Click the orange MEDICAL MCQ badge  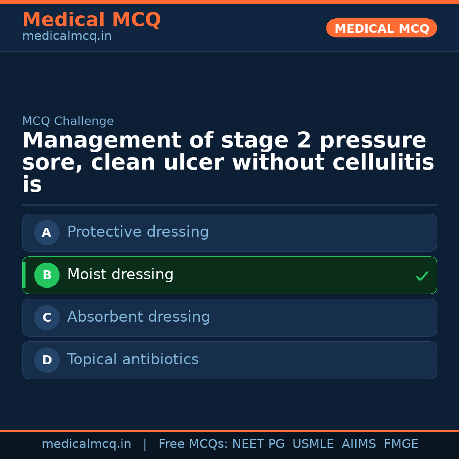(381, 28)
